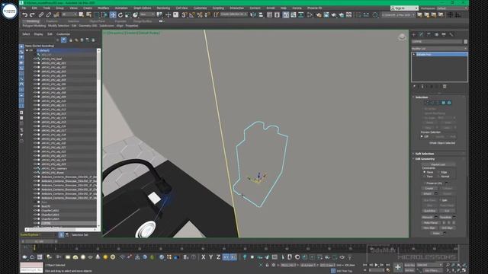The height and width of the screenshot is (274, 488).
Task: Toggle the Angle Snap icon
Action: click(x=191, y=15)
